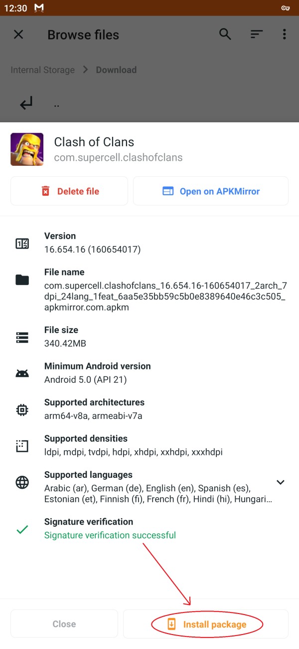Screen dimensions: 299x649
Task: Tap the signature verification checkmark
Action: point(22,530)
